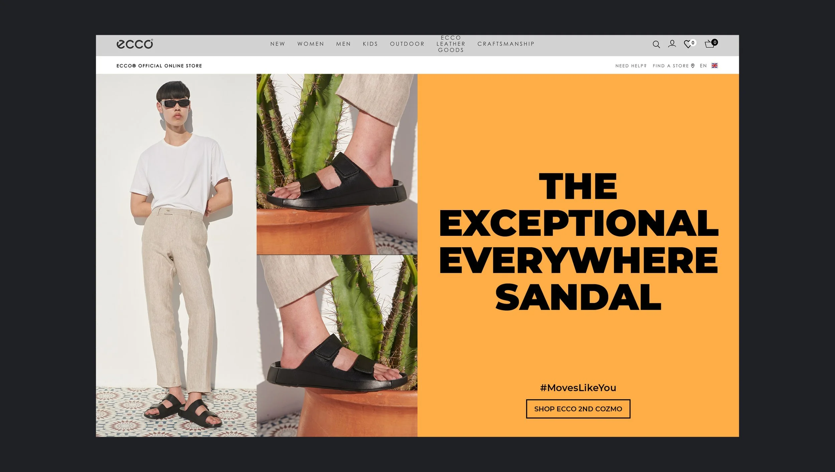Click the ECCO logo
This screenshot has height=472, width=835.
(135, 44)
